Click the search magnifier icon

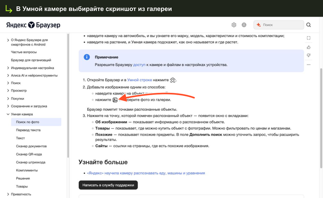(x=308, y=25)
